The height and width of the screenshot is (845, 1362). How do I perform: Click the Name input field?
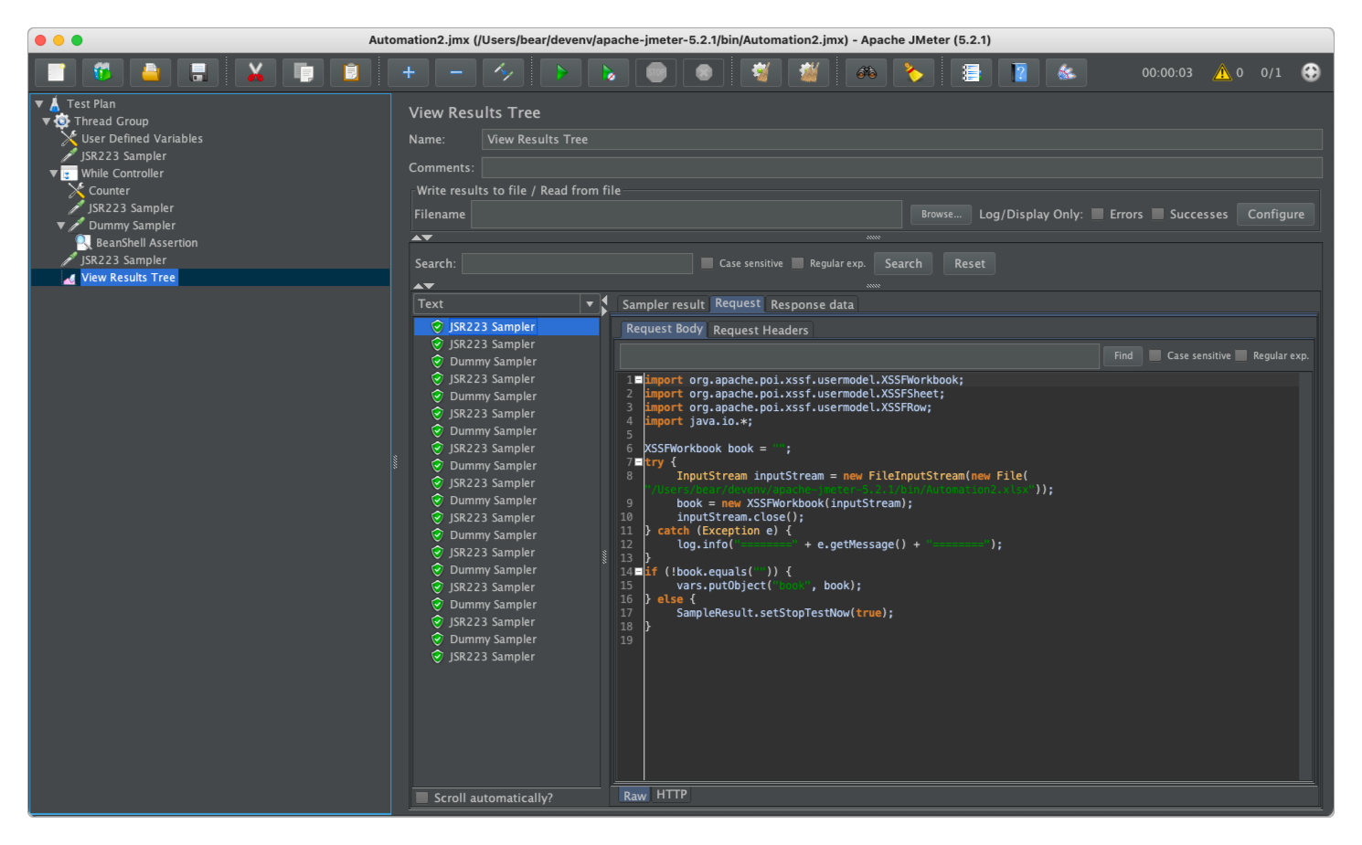tap(901, 139)
